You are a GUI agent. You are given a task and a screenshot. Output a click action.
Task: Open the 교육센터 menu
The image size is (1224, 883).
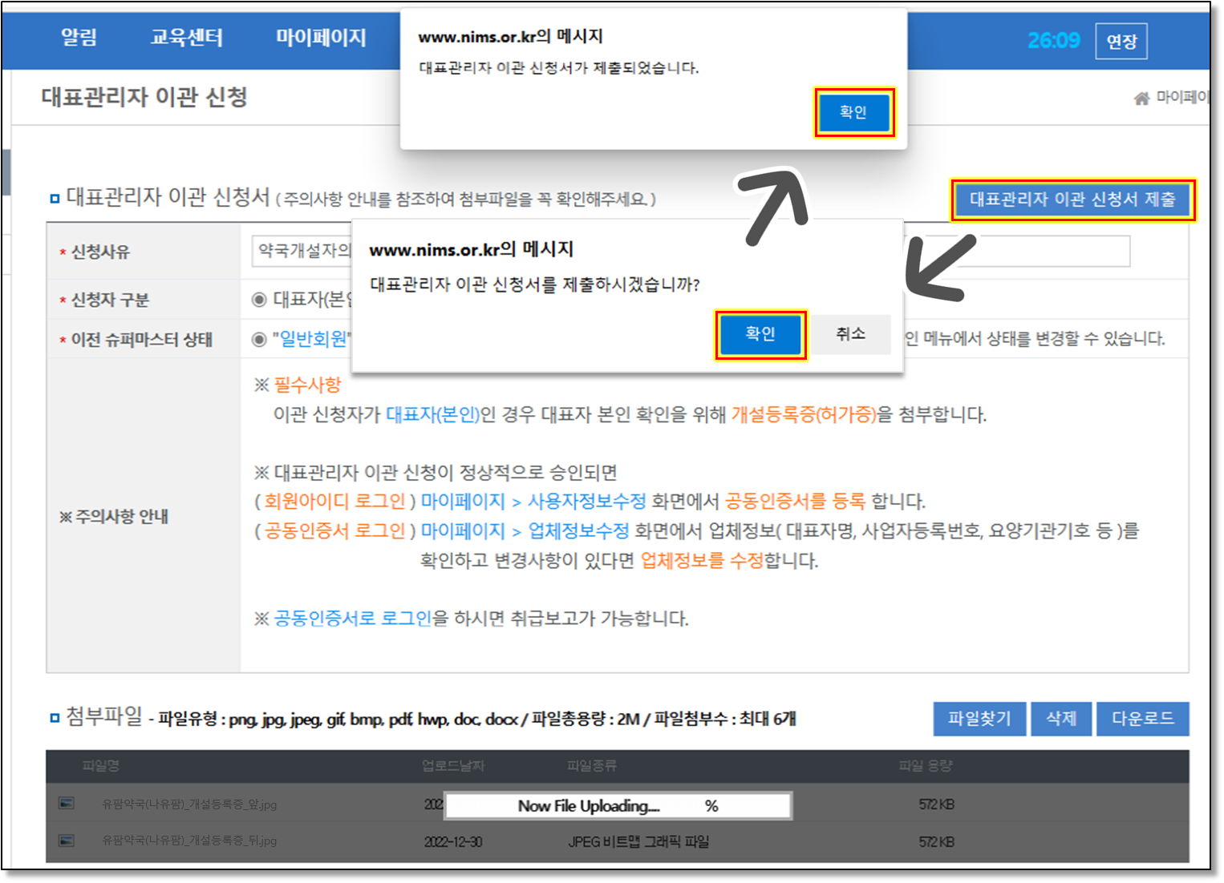[186, 37]
